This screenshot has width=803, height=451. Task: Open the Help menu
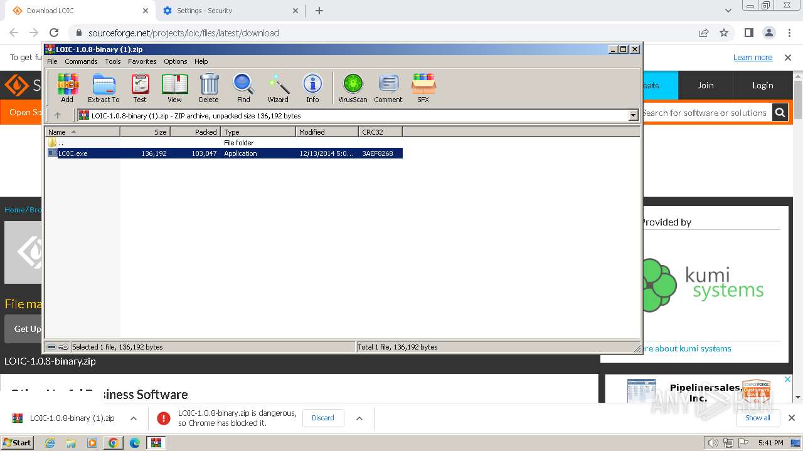pos(201,61)
